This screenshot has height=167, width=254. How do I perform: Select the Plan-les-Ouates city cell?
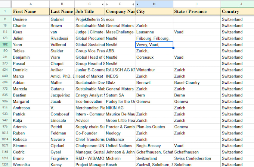click(154, 127)
